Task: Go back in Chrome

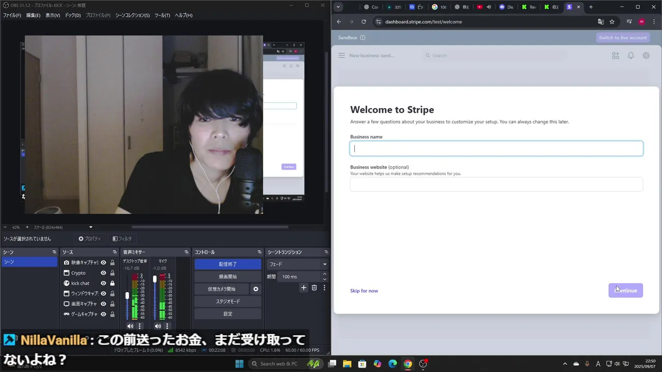Action: pyautogui.click(x=339, y=22)
